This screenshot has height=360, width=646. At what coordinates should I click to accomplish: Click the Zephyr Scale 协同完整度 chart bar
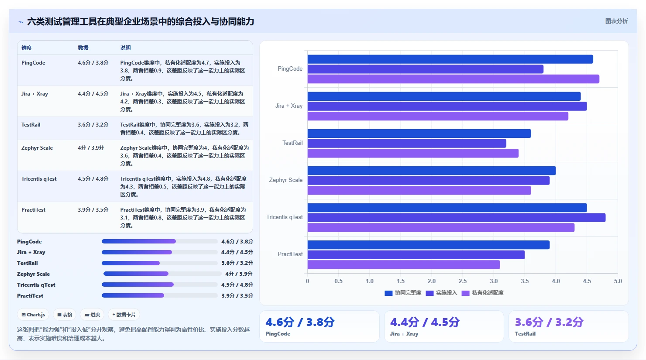tap(432, 171)
